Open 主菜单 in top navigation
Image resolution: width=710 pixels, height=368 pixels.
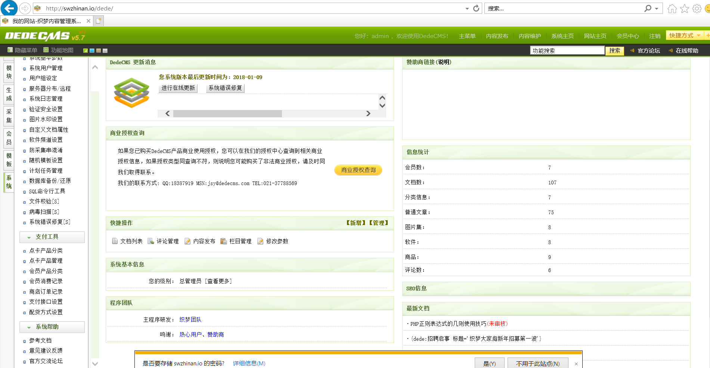(x=467, y=36)
